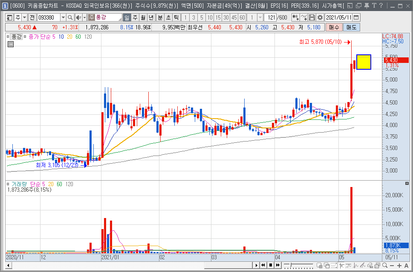Click interval 60 button
The height and width of the screenshot is (272, 413).
(x=243, y=17)
